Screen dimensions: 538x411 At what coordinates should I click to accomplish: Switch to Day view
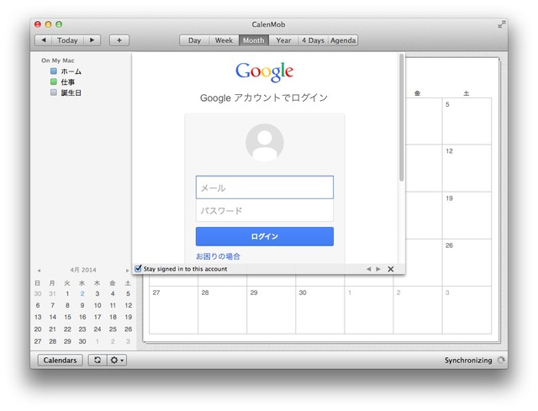(x=194, y=40)
